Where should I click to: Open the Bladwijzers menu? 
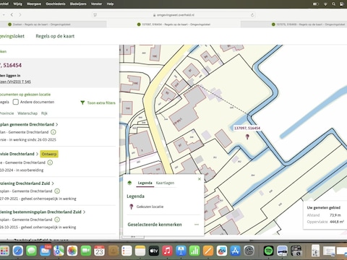(x=78, y=4)
